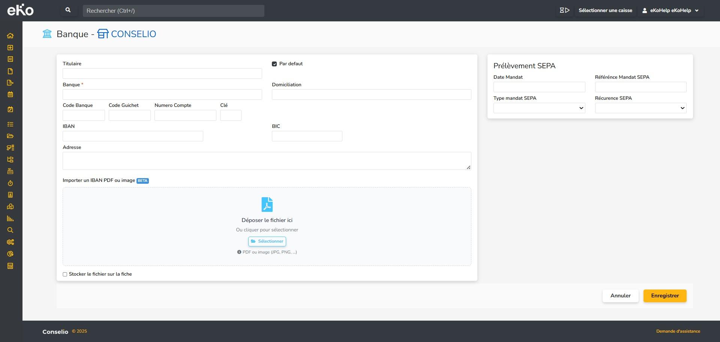Save the form with Enregistrer

click(x=664, y=296)
